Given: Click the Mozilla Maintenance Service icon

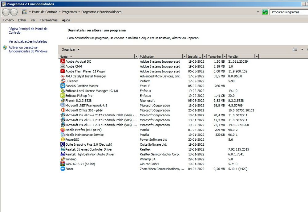Looking at the screenshot, I should coord(63,135).
